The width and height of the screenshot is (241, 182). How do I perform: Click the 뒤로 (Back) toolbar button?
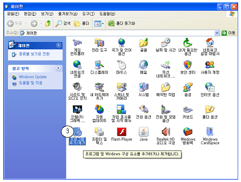click(x=15, y=23)
